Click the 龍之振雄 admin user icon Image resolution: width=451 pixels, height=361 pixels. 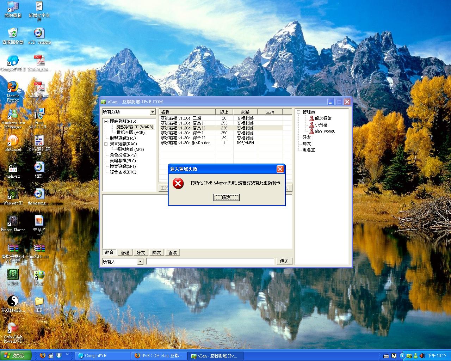tap(311, 118)
